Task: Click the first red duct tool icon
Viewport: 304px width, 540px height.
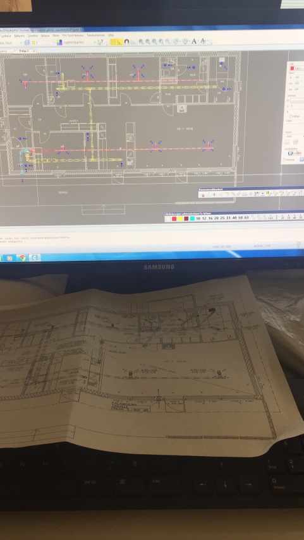Action: click(203, 195)
